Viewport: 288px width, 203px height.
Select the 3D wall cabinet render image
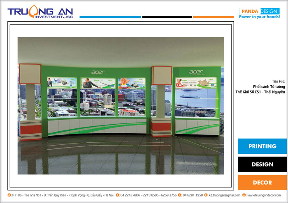pos(121,106)
